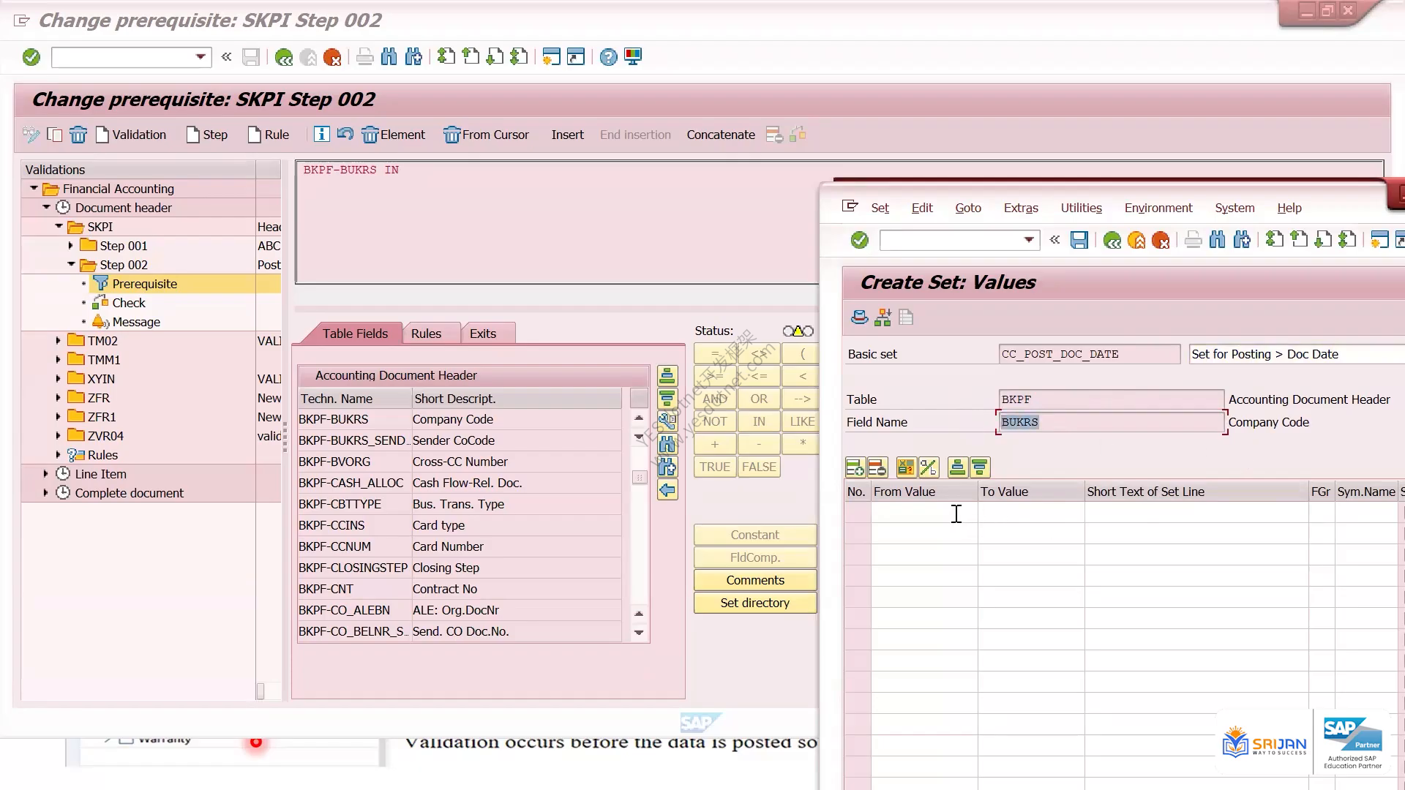
Task: Select the Check item under Step 002
Action: click(x=129, y=303)
